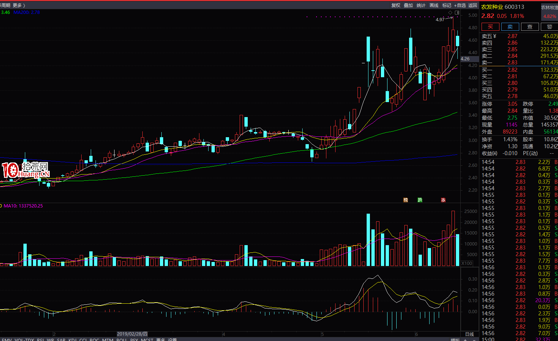Toggle the side panel icon beside the diamond
Viewport: 558px width, 341px height.
[457, 12]
